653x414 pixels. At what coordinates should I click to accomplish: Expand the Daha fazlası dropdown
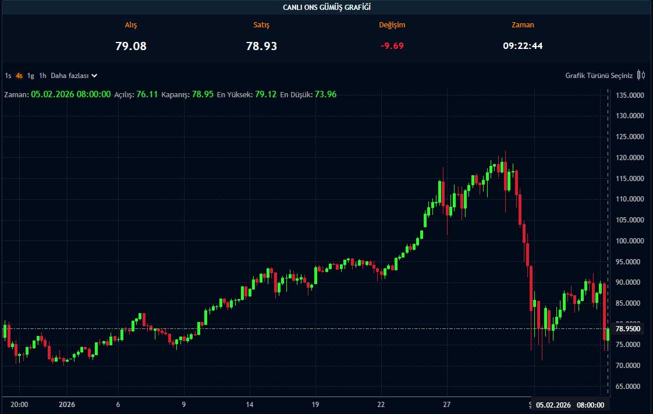[x=74, y=76]
